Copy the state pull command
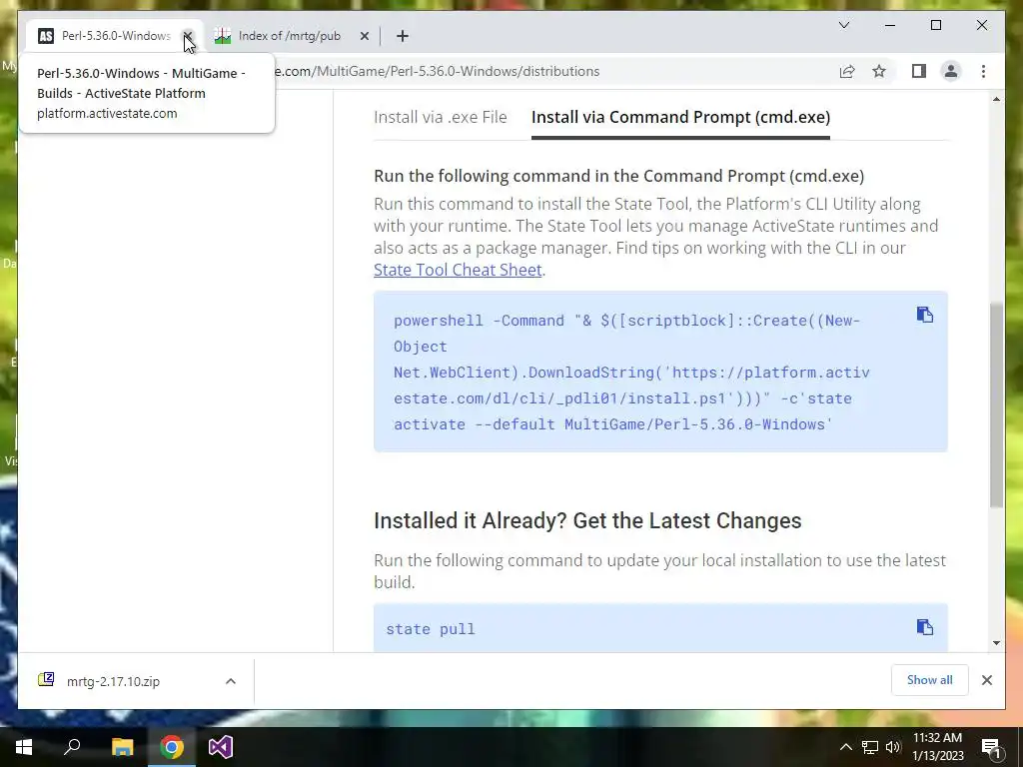Viewport: 1023px width, 767px height. click(x=924, y=627)
